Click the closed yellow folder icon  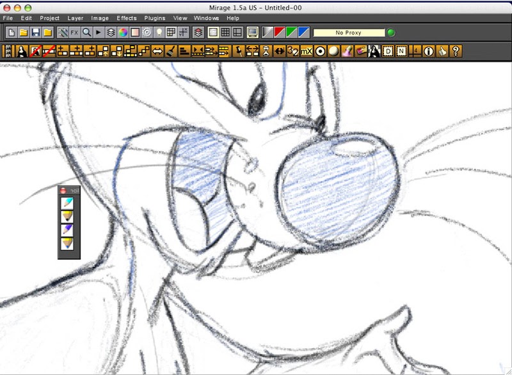[47, 32]
